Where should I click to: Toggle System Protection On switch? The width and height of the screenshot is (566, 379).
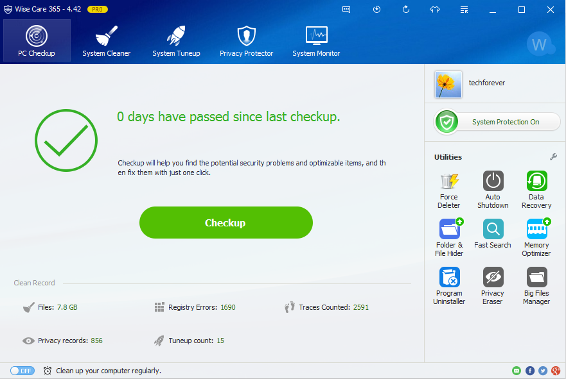click(x=497, y=122)
